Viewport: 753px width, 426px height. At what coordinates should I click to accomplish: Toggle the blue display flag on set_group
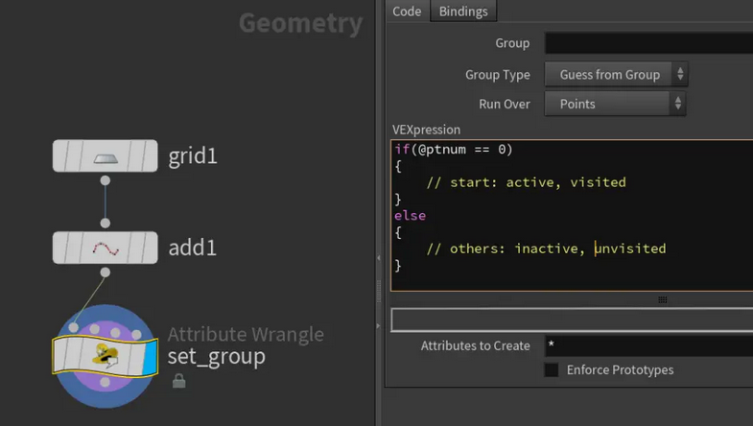(x=150, y=357)
